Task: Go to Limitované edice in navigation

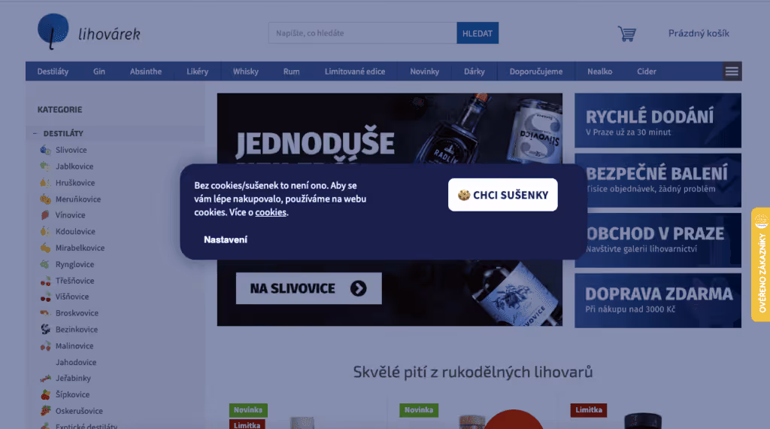Action: pyautogui.click(x=355, y=71)
